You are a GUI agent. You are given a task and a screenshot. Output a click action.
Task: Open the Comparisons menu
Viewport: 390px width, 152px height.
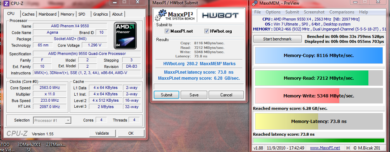point(342,12)
